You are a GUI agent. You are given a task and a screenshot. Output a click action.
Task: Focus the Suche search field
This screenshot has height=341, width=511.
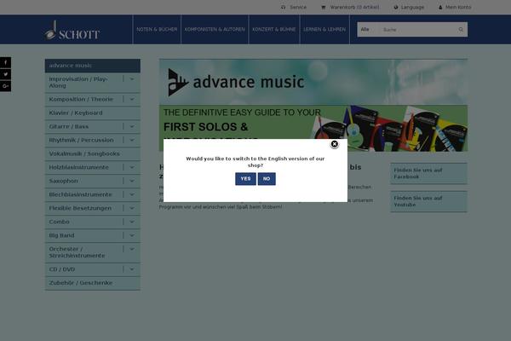pyautogui.click(x=418, y=29)
